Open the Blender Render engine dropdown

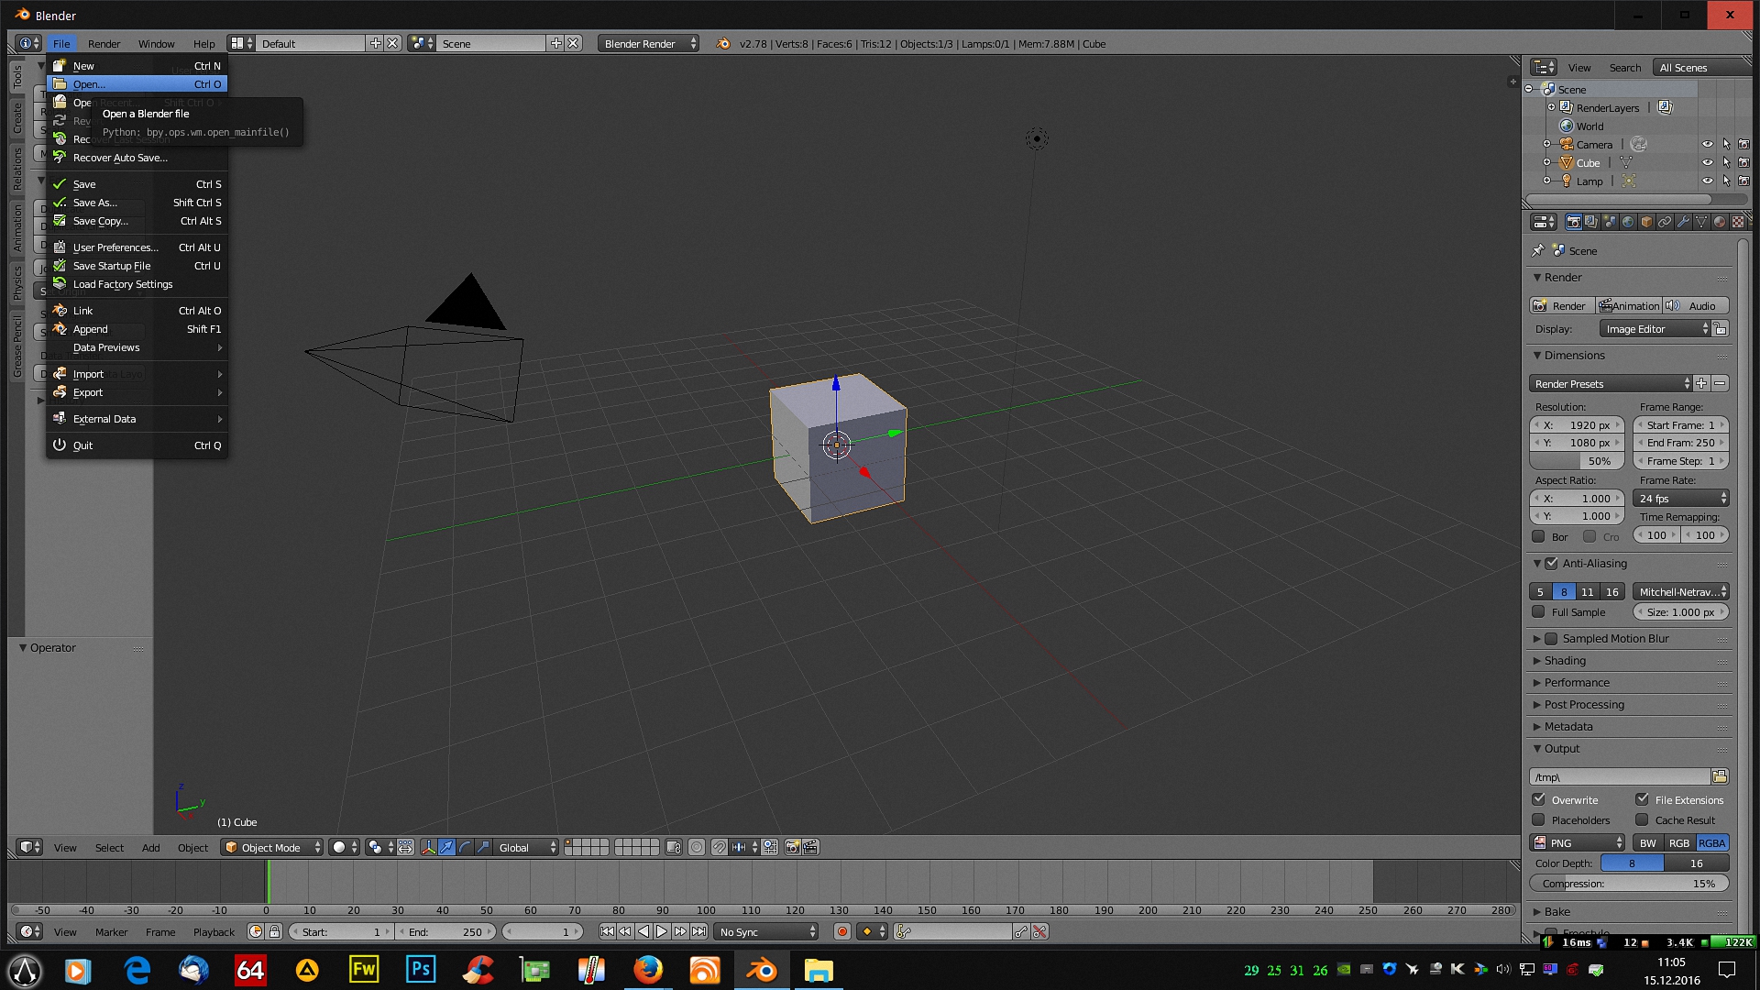click(649, 43)
